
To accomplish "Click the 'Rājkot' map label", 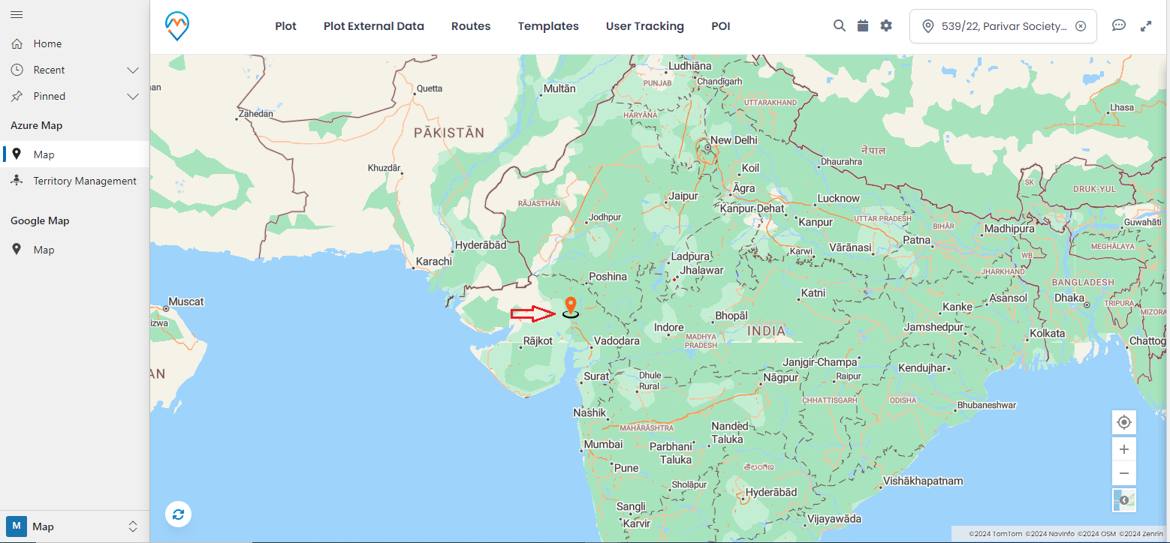I will click(x=538, y=341).
